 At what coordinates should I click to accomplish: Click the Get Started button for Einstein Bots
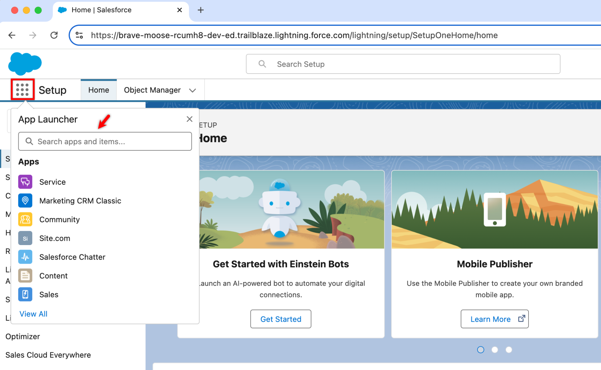(x=281, y=319)
